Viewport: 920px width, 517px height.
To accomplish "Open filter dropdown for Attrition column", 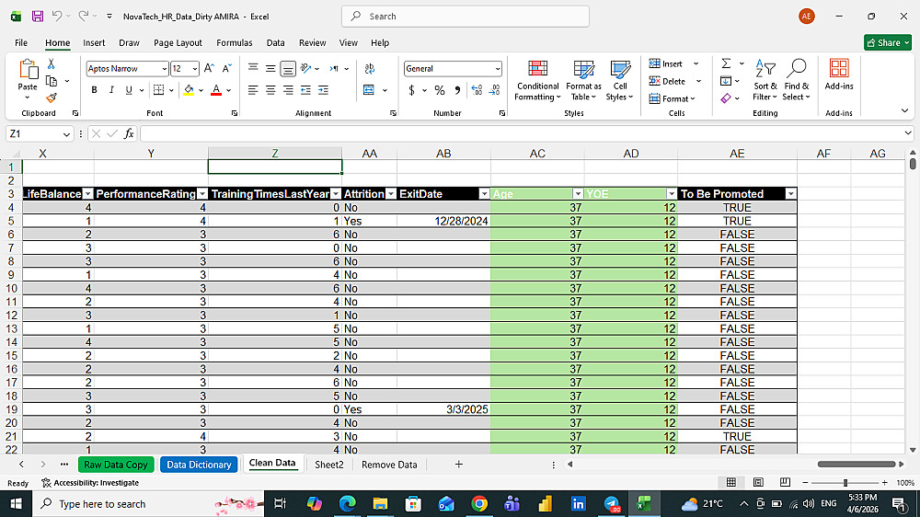I will pos(391,194).
